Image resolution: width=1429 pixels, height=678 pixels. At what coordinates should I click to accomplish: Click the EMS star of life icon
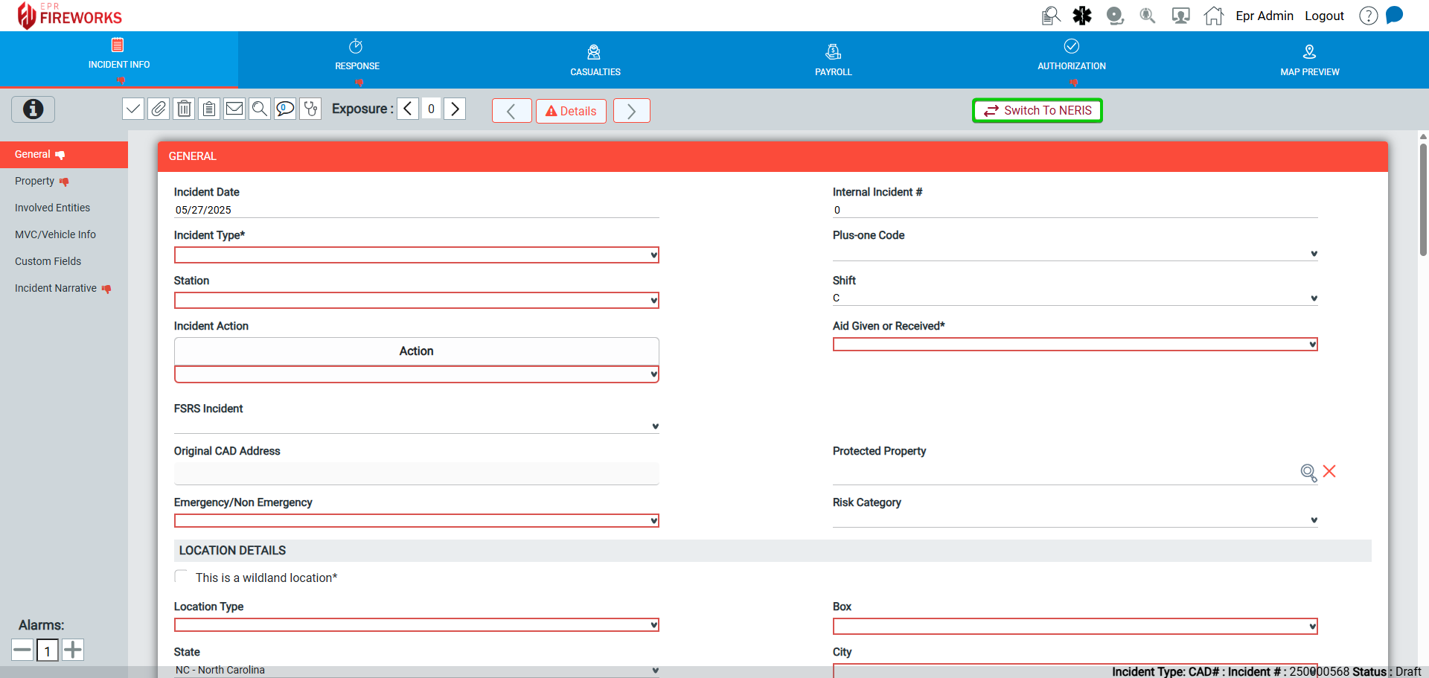(1081, 15)
